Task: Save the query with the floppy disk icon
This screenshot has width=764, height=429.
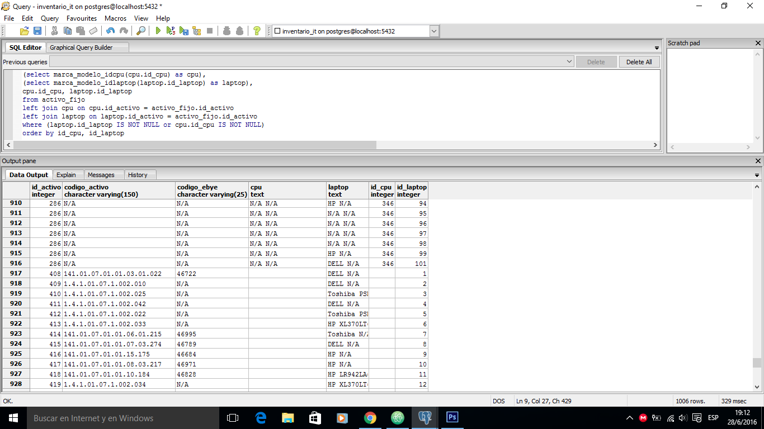Action: 37,31
